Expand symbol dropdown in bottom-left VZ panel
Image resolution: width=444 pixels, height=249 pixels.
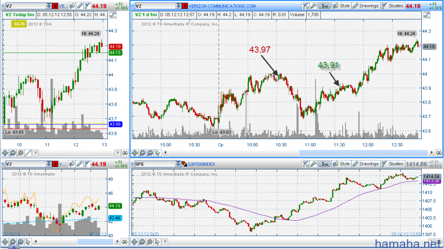(x=49, y=164)
